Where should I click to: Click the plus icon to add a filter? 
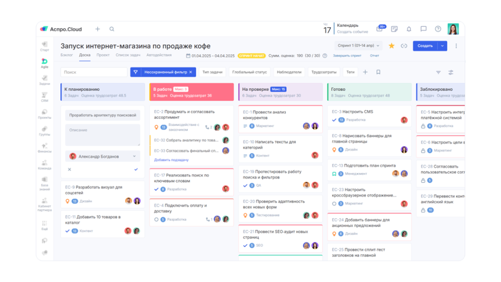tap(365, 71)
